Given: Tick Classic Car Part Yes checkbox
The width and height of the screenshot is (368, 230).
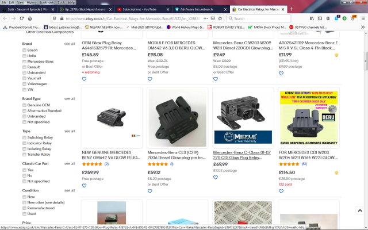Looking at the screenshot, I should [24, 170].
